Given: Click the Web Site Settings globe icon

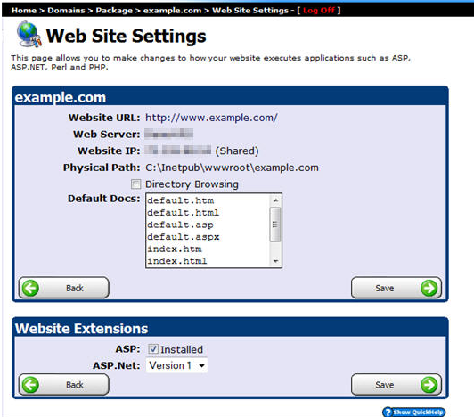Looking at the screenshot, I should (29, 34).
